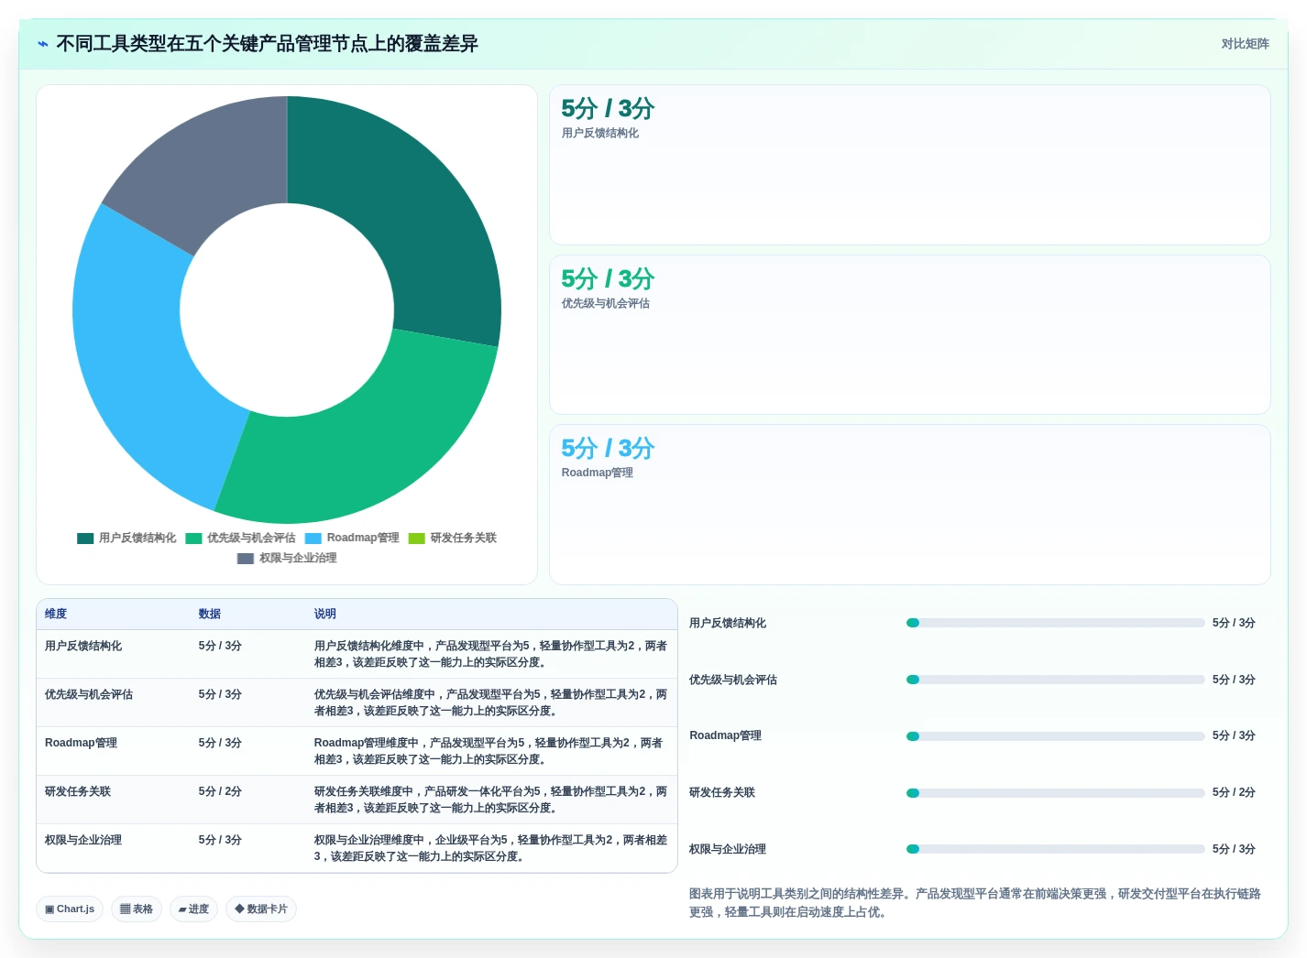Screen dimensions: 1307x958
Task: Click progress bar for 用户反馈结构化
Action: pyautogui.click(x=1055, y=623)
